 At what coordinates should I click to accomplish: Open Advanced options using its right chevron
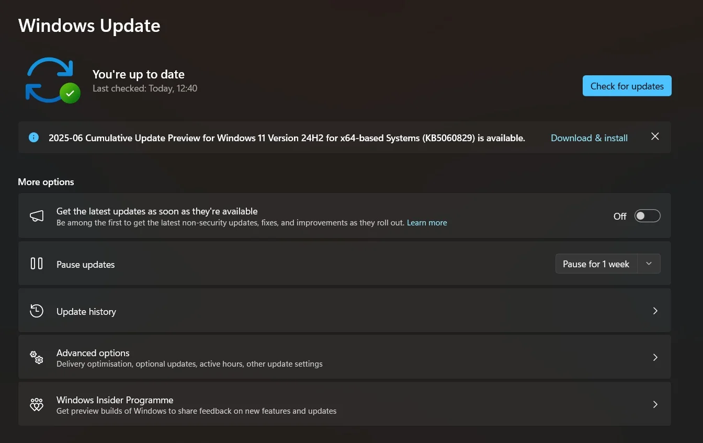[x=655, y=358]
